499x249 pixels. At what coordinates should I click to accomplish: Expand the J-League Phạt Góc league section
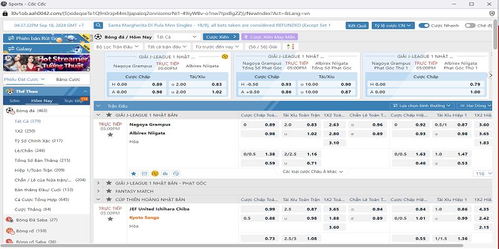click(98, 183)
